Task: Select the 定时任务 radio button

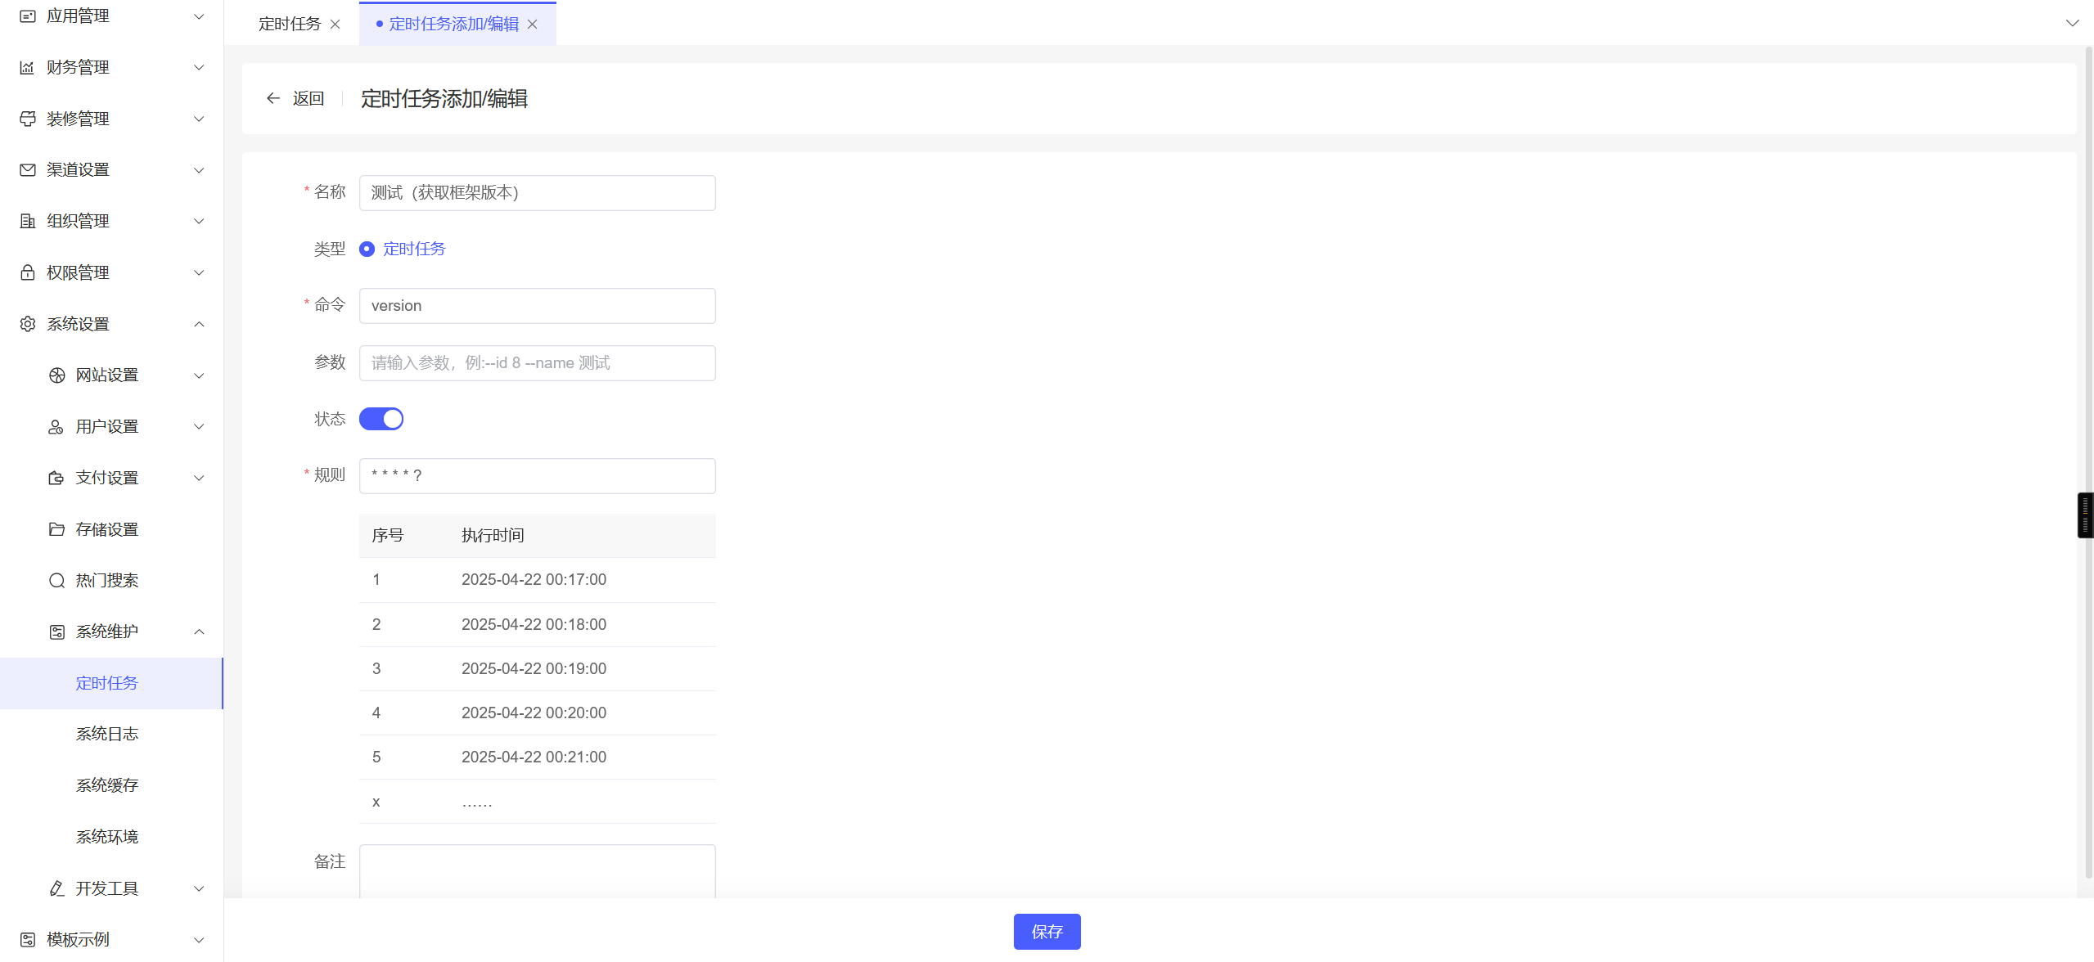Action: pos(367,249)
